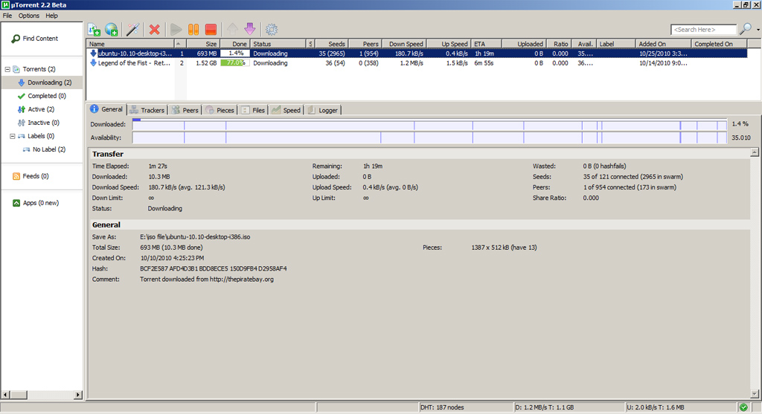This screenshot has height=414, width=762.
Task: Open Feeds (0) in sidebar
Action: click(x=31, y=176)
